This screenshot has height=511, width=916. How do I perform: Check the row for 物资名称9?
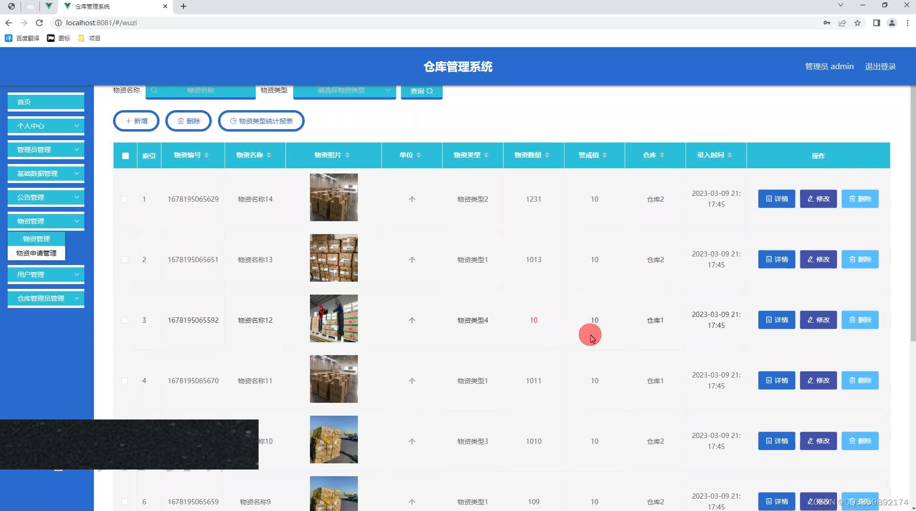coord(125,502)
